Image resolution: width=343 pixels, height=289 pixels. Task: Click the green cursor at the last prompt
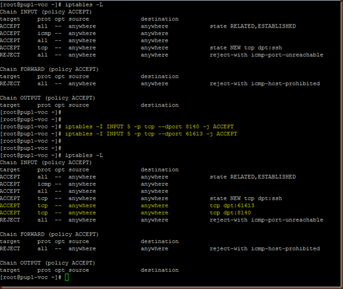67,277
